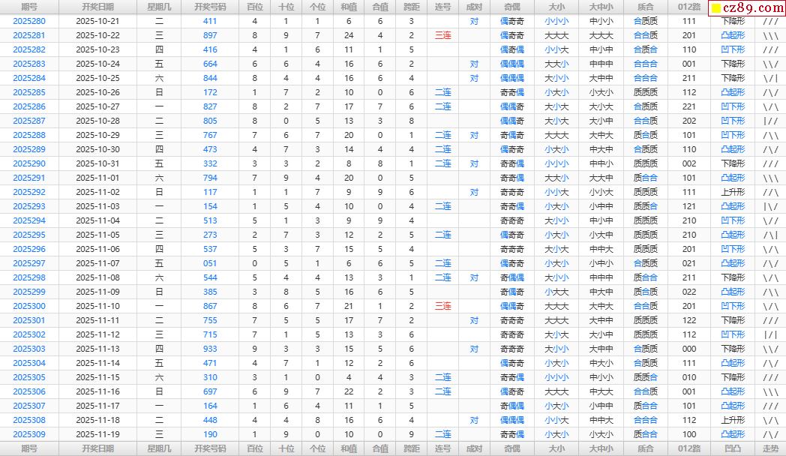Click 二连 in row 2025285
This screenshot has height=456, width=786.
(442, 92)
